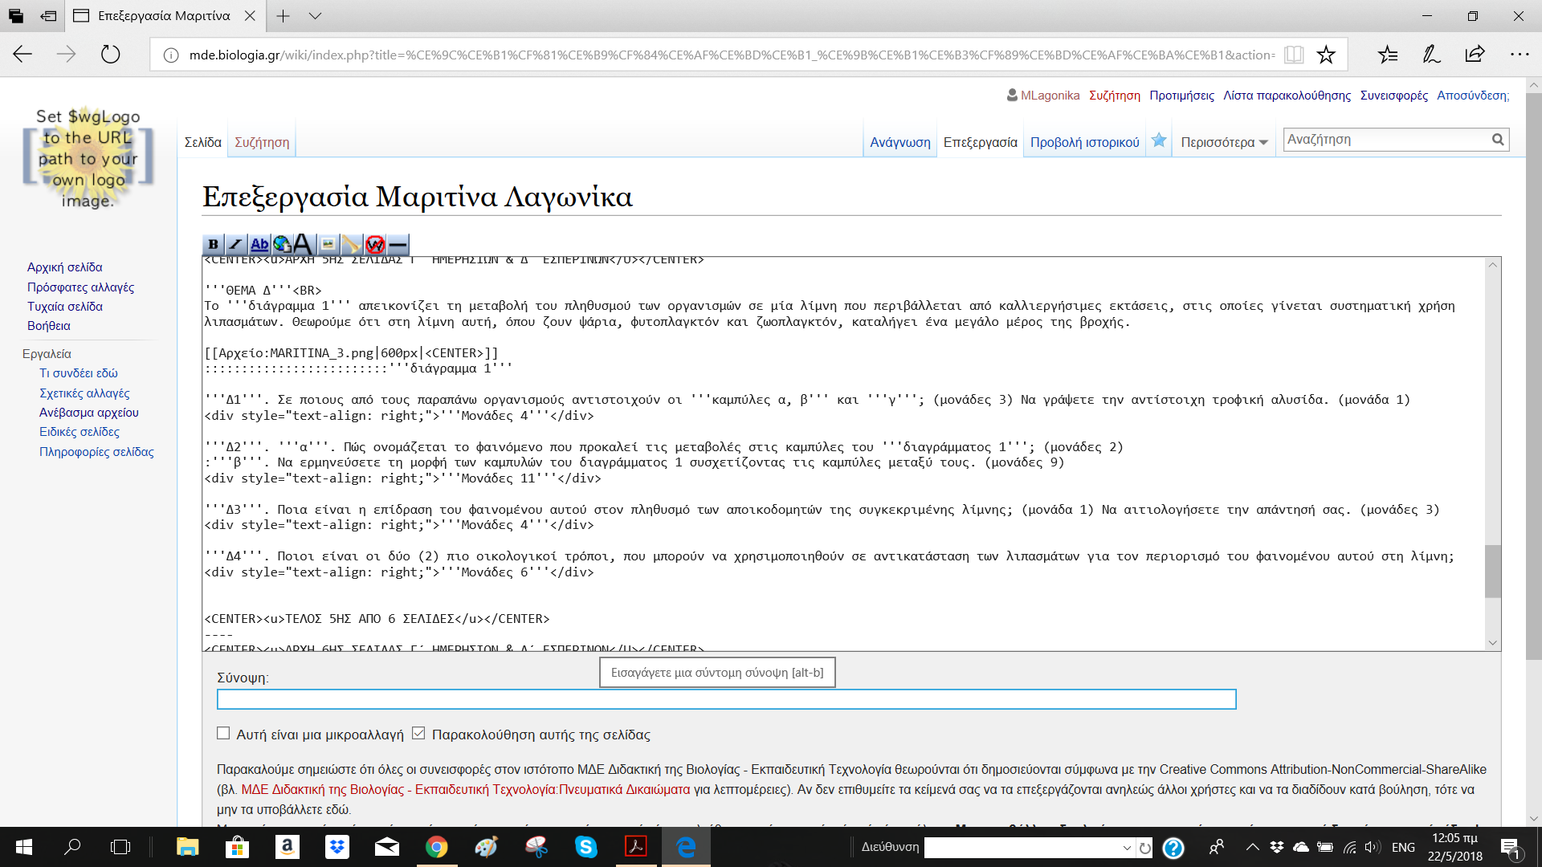Open the Προβολή ιστορικού tab

coord(1084,142)
